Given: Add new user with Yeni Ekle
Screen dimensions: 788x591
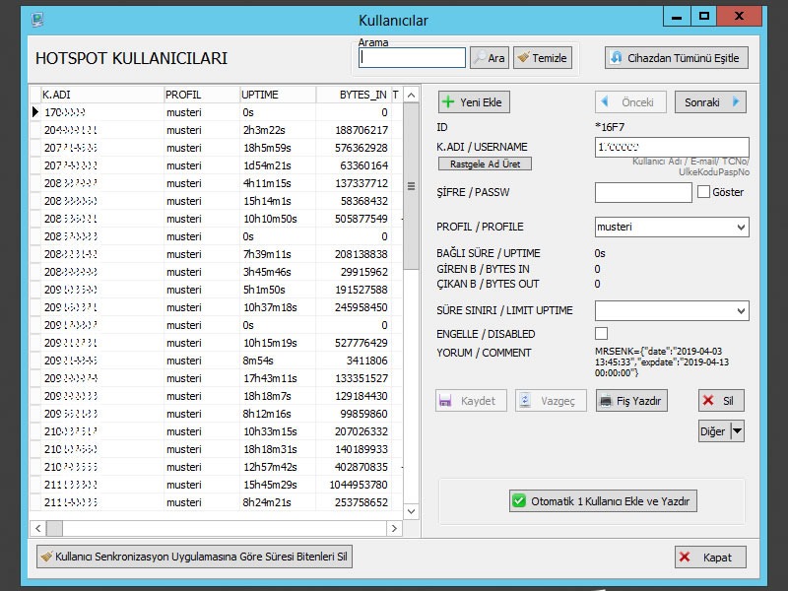Looking at the screenshot, I should point(474,102).
